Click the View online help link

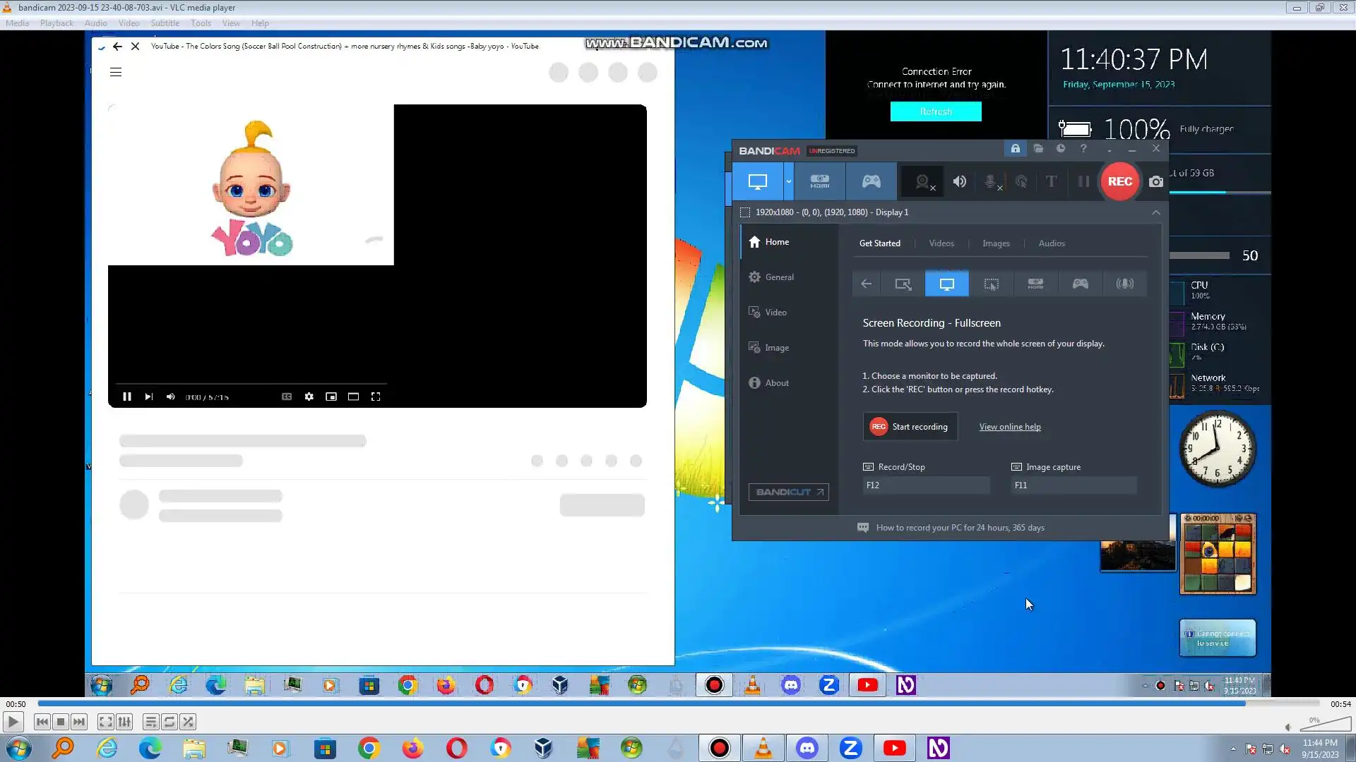coord(1009,427)
